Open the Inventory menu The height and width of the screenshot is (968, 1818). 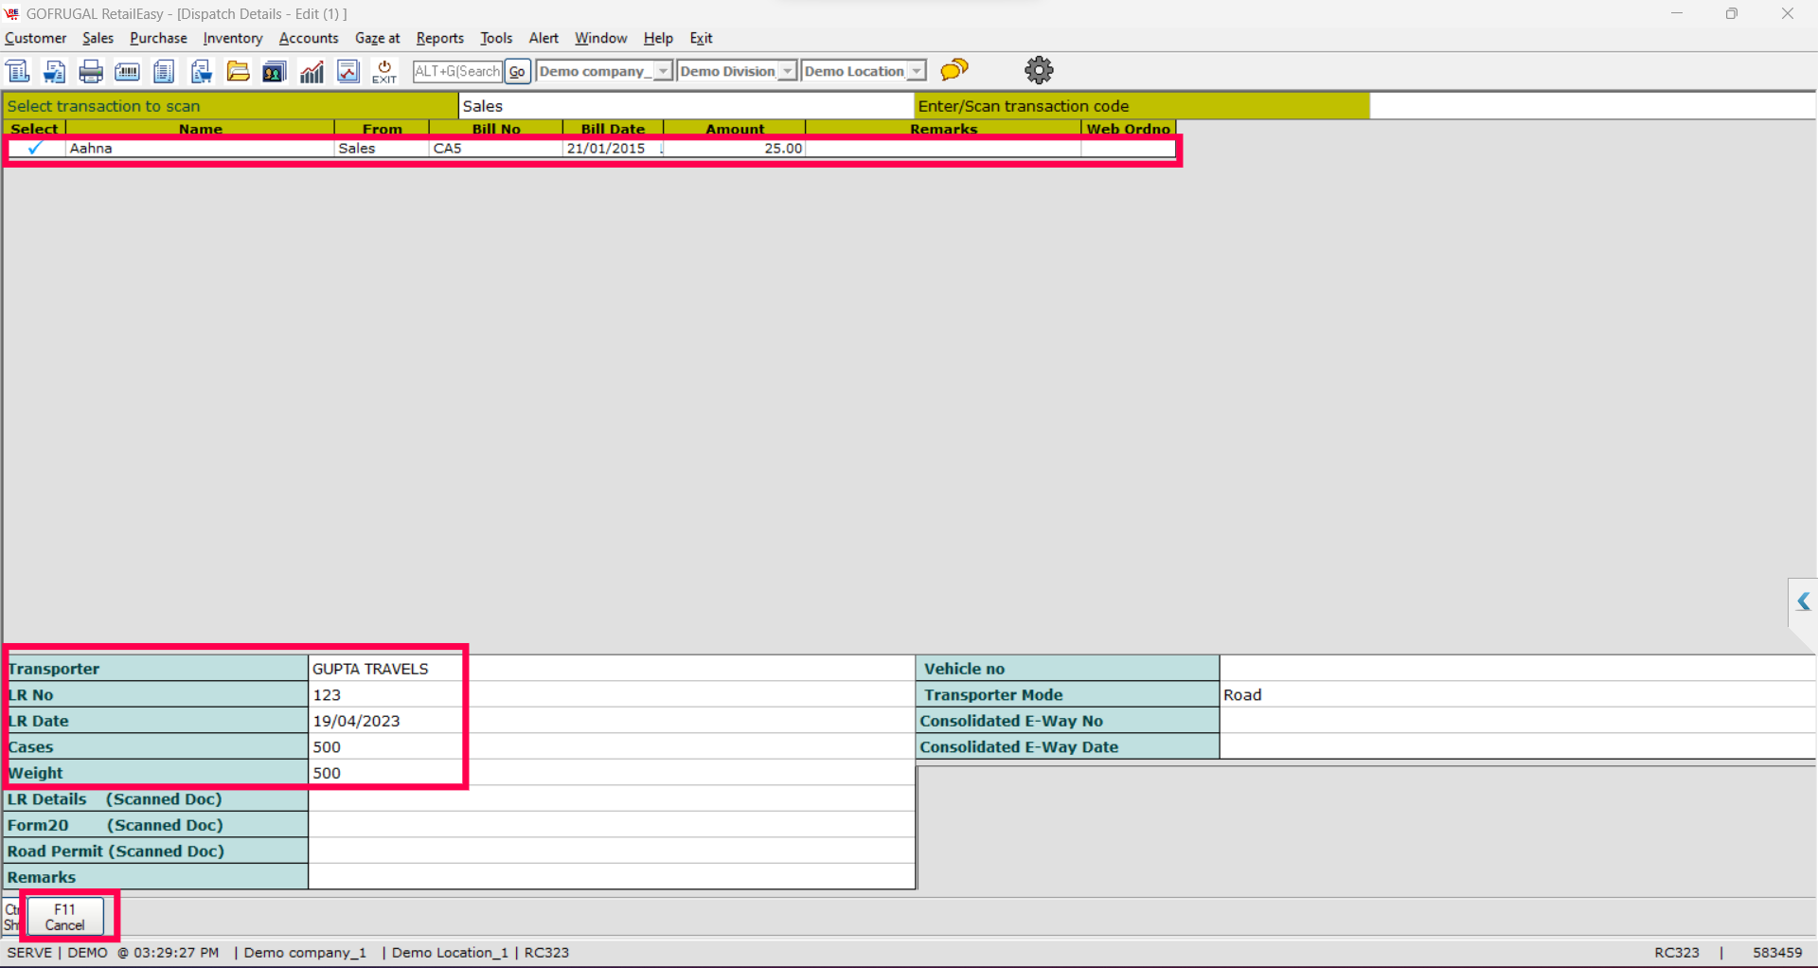click(233, 38)
